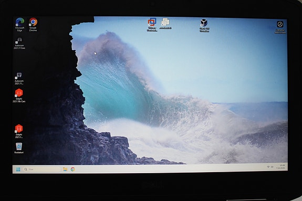Select the second Autocom 2021.11 truck shortcut

click(x=19, y=78)
